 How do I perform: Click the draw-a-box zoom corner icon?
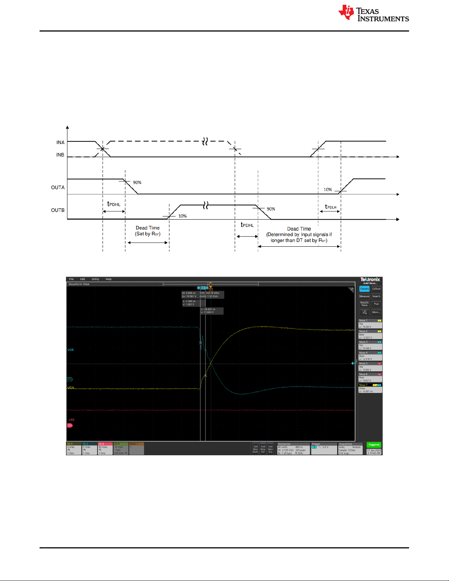pos(351,290)
